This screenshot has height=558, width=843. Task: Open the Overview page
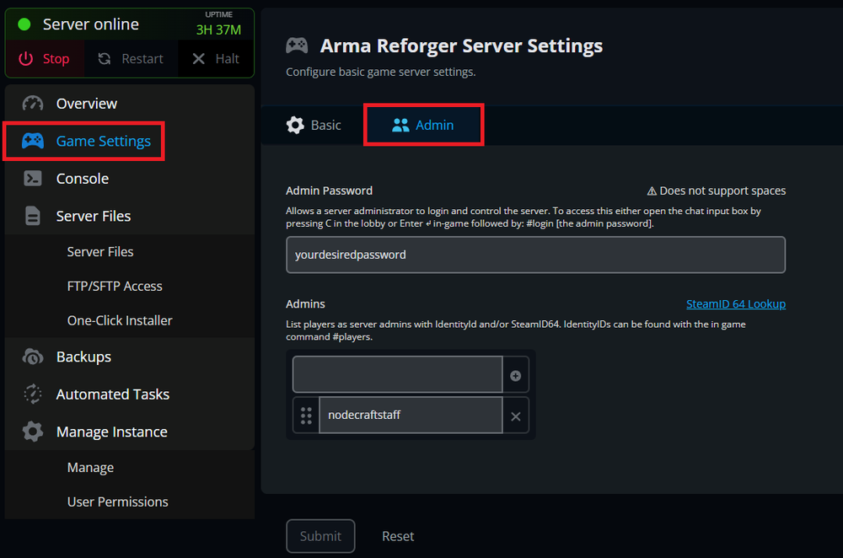[x=130, y=103]
